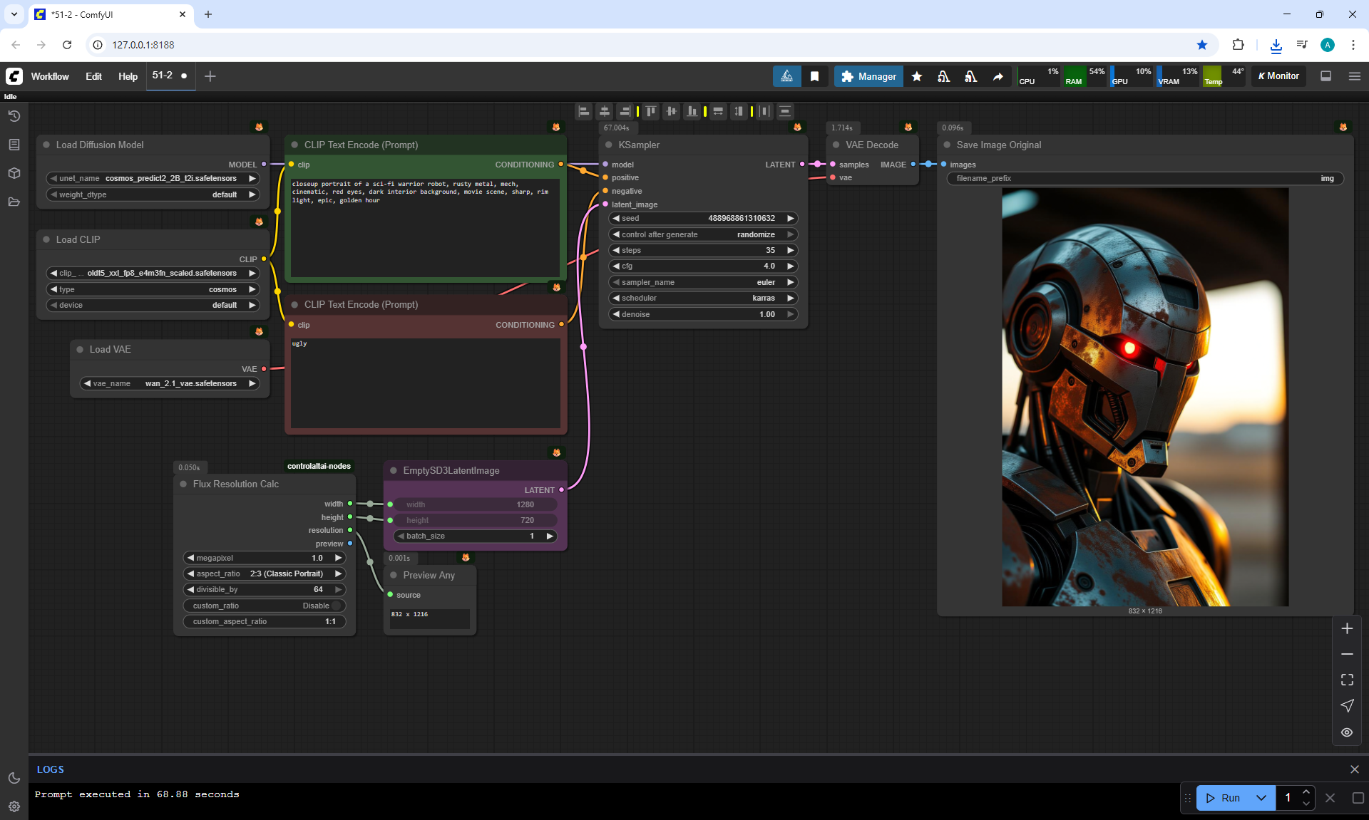Open the node library sidebar icon
Viewport: 1369px width, 820px height.
pyautogui.click(x=14, y=145)
